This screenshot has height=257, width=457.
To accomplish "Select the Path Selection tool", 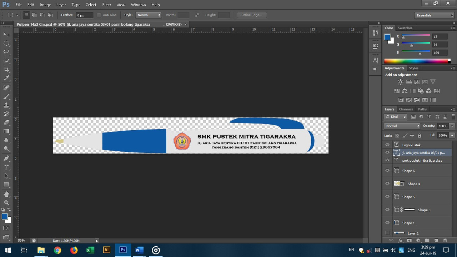I will 6,176.
